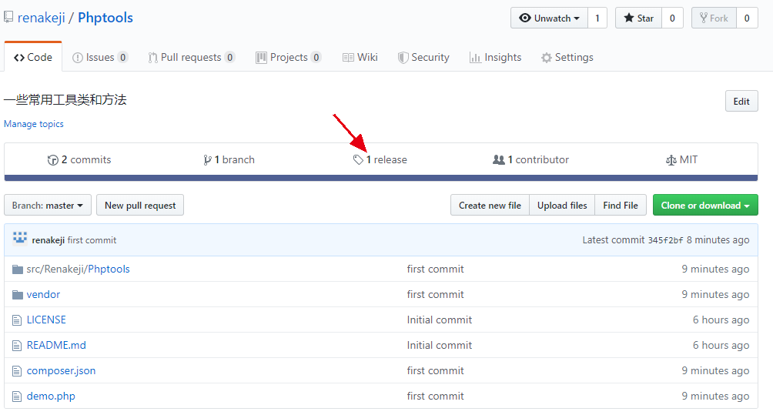
Task: Open the Unwatch dropdown
Action: click(x=549, y=18)
